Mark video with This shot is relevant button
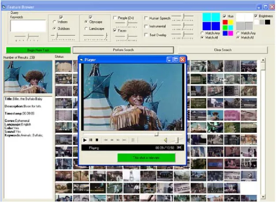The image size is (277, 203). (146, 158)
